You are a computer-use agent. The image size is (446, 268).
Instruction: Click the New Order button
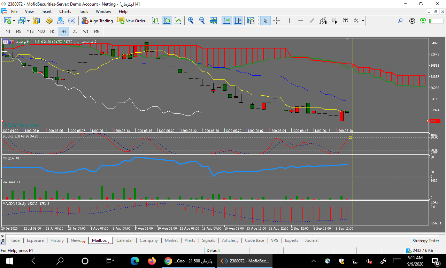[x=131, y=21]
